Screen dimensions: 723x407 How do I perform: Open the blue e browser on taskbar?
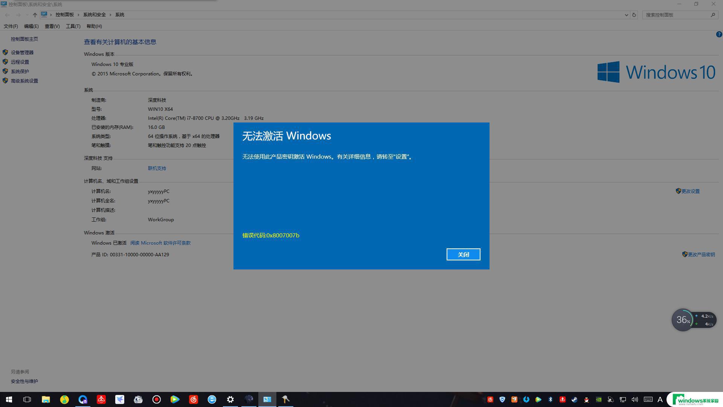[x=212, y=399]
